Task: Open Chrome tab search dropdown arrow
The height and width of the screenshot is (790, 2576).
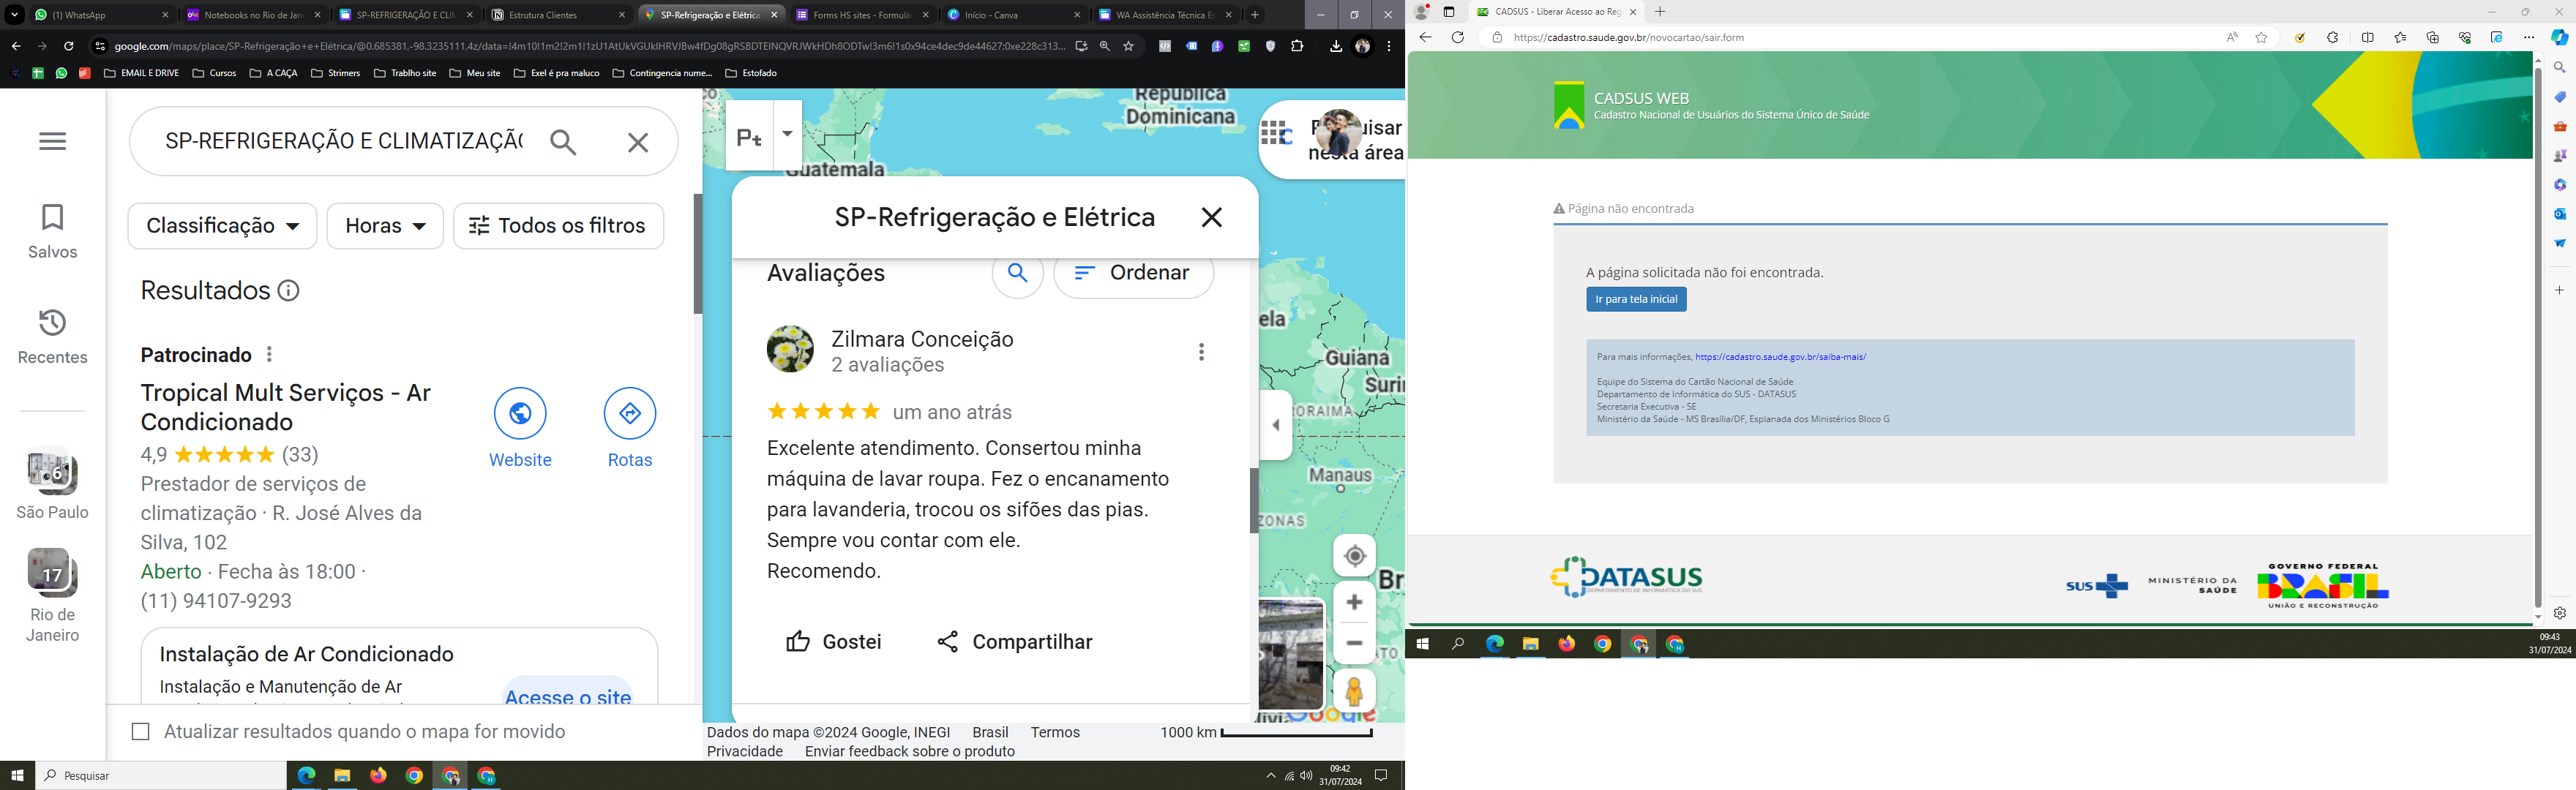Action: [x=14, y=15]
